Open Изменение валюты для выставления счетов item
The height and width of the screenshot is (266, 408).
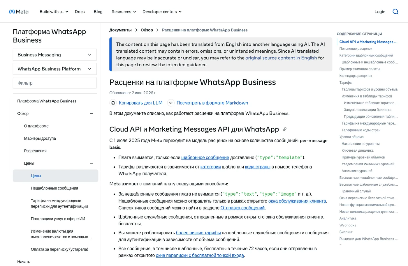[x=61, y=234]
